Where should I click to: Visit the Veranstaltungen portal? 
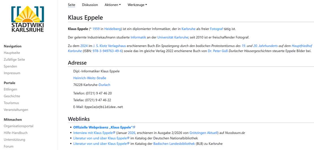(x=16, y=110)
